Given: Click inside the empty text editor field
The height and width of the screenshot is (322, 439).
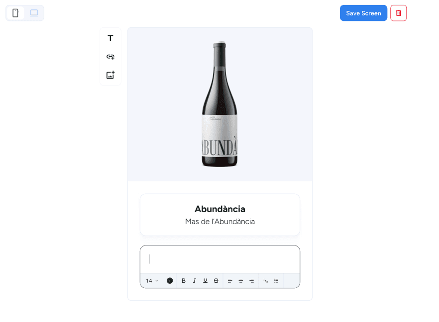Looking at the screenshot, I should tap(220, 259).
